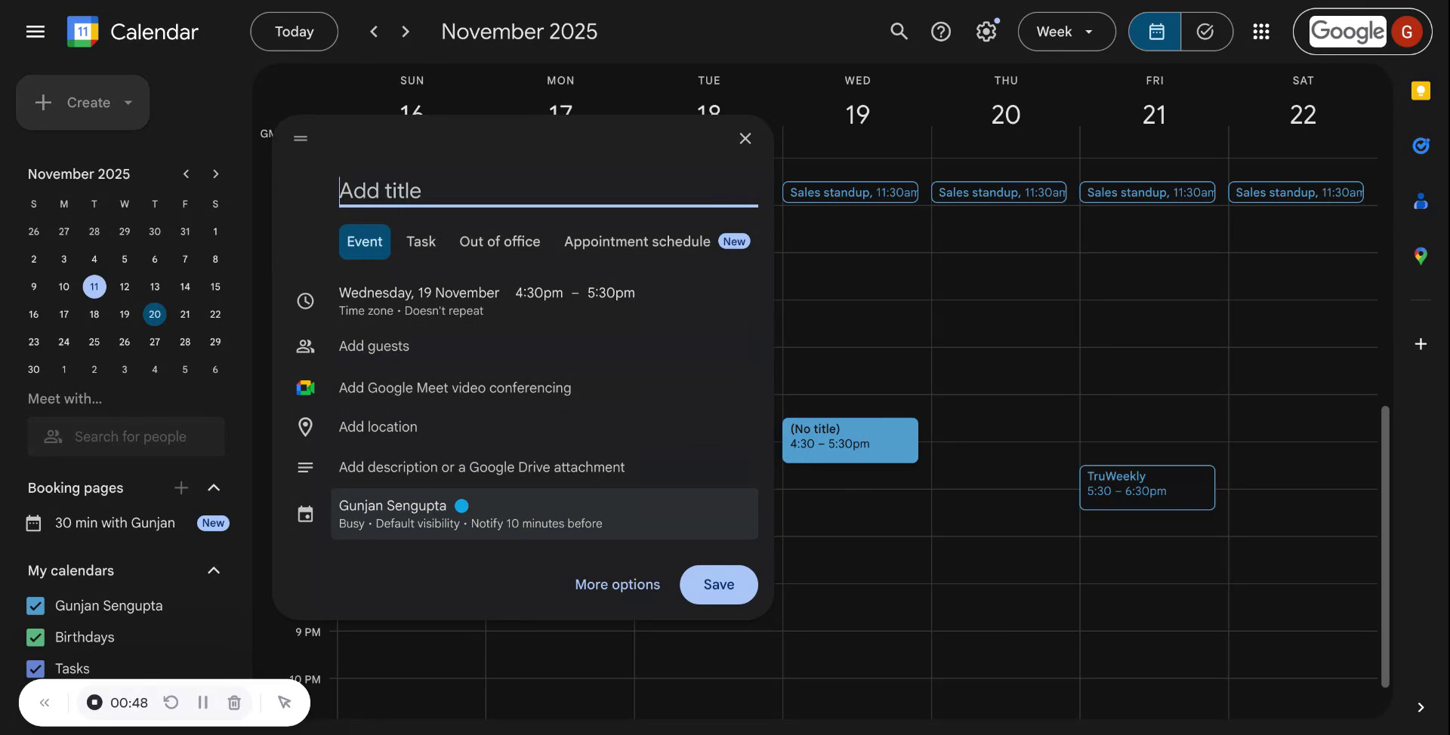1450x735 pixels.
Task: Switch to Tasks view in the top bar
Action: [x=1205, y=31]
